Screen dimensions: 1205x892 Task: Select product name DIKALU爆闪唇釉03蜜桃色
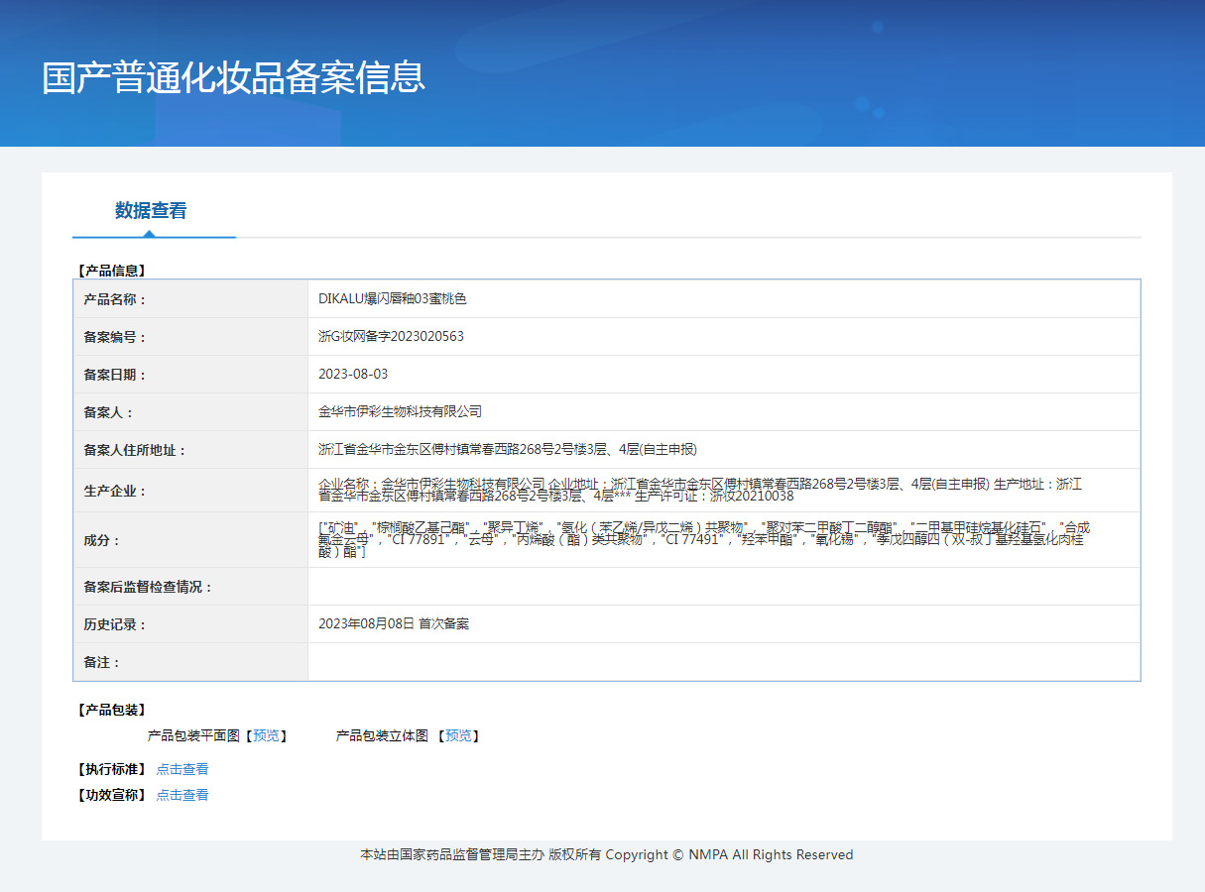point(393,298)
